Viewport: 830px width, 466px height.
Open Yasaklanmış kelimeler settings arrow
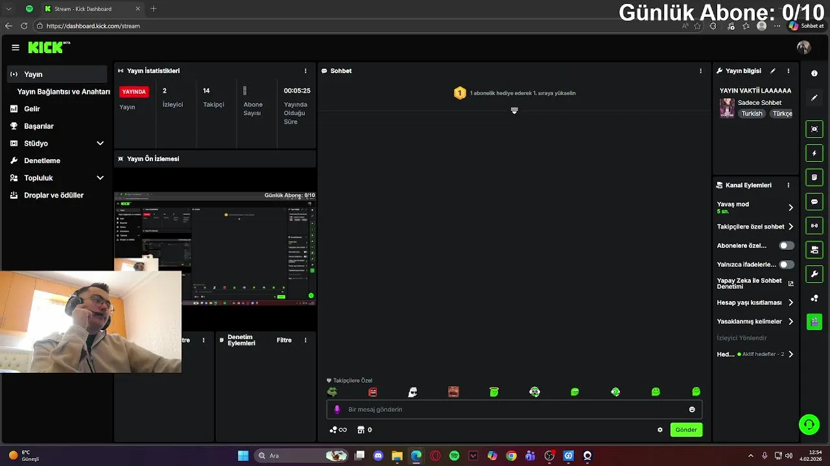click(x=790, y=322)
